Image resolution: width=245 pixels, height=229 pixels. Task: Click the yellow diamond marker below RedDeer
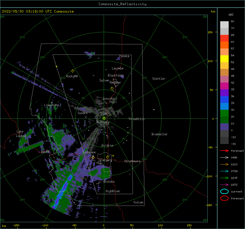pyautogui.click(x=112, y=88)
